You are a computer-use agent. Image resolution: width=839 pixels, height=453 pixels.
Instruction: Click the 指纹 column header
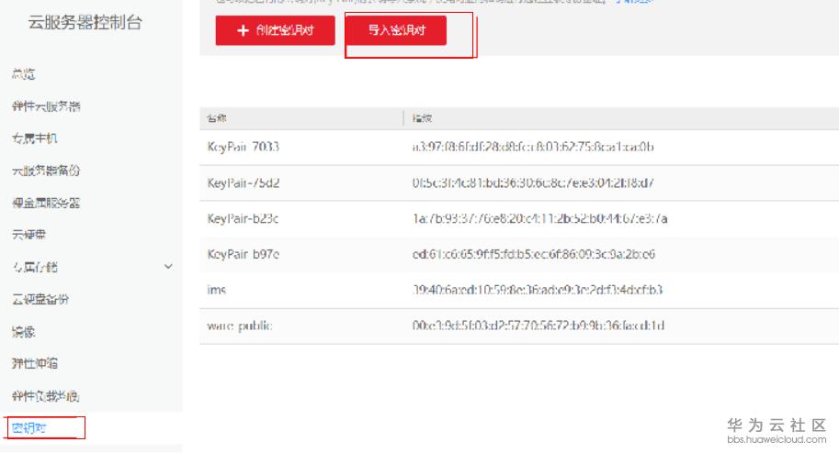[x=422, y=118]
